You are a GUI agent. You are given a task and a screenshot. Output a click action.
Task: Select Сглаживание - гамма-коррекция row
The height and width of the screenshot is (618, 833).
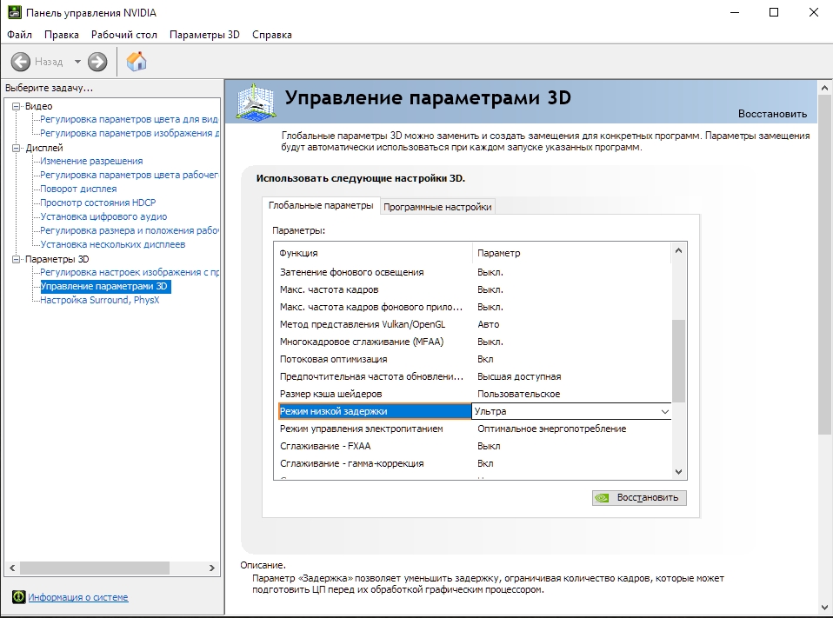[473, 463]
